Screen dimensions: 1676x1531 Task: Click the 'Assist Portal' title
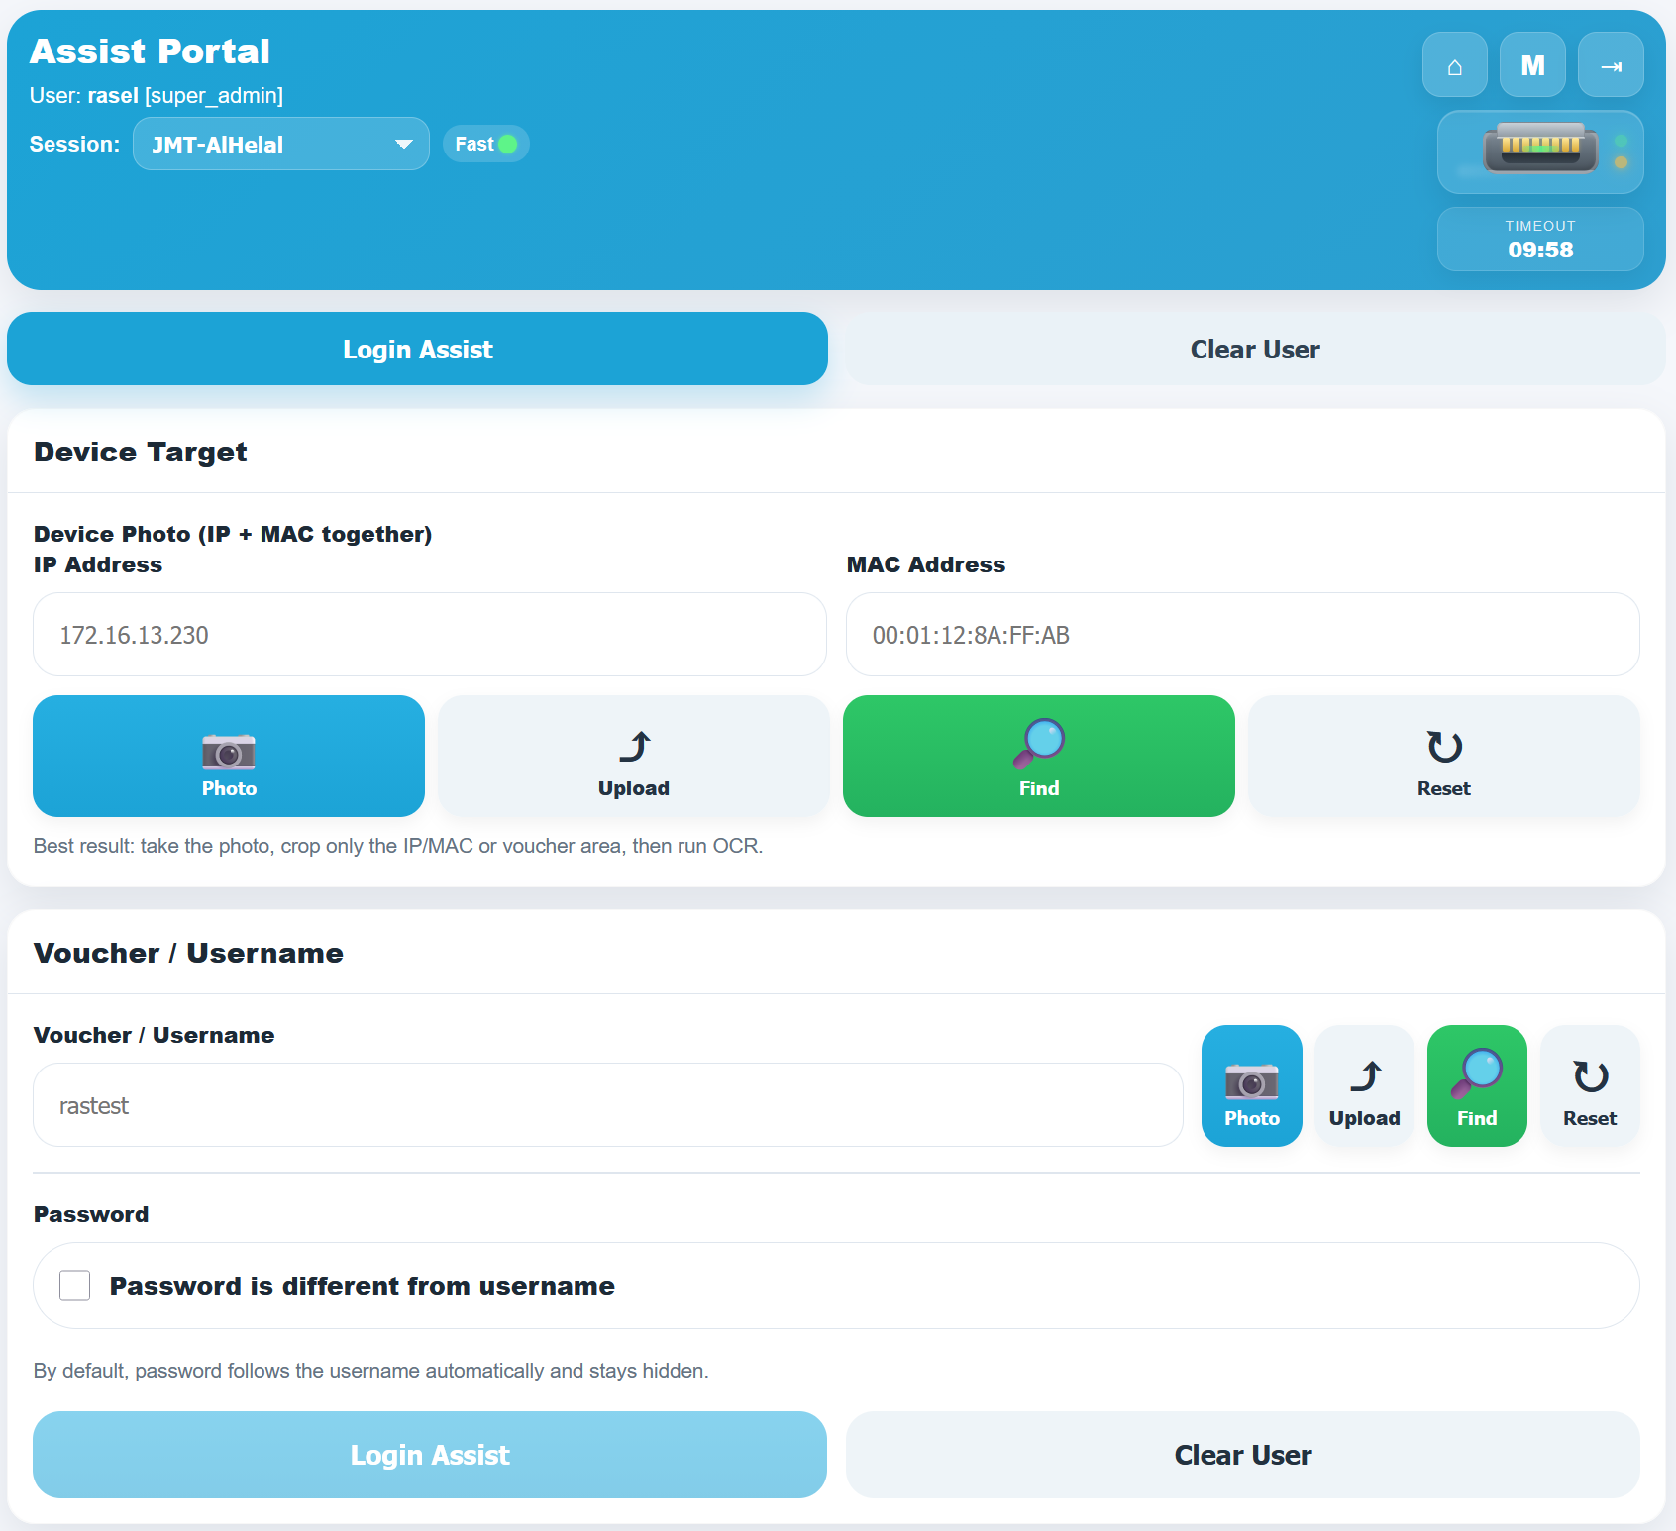[x=150, y=51]
